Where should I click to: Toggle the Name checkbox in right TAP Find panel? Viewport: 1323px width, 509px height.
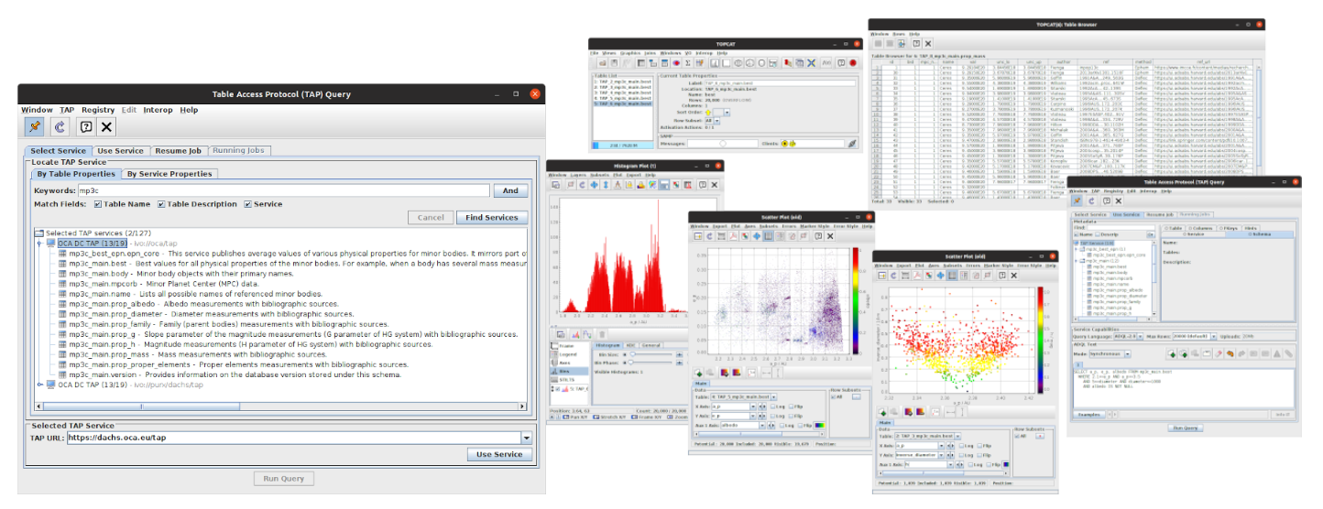(x=1077, y=234)
